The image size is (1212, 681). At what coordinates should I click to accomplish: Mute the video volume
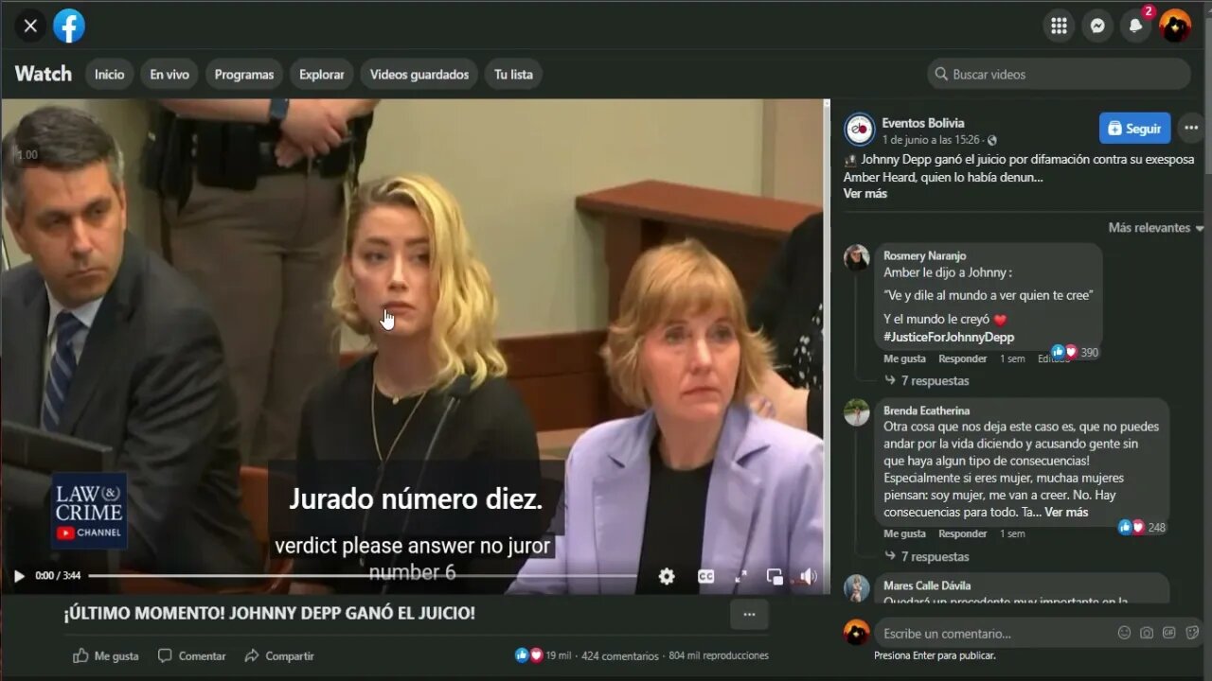[x=808, y=576]
